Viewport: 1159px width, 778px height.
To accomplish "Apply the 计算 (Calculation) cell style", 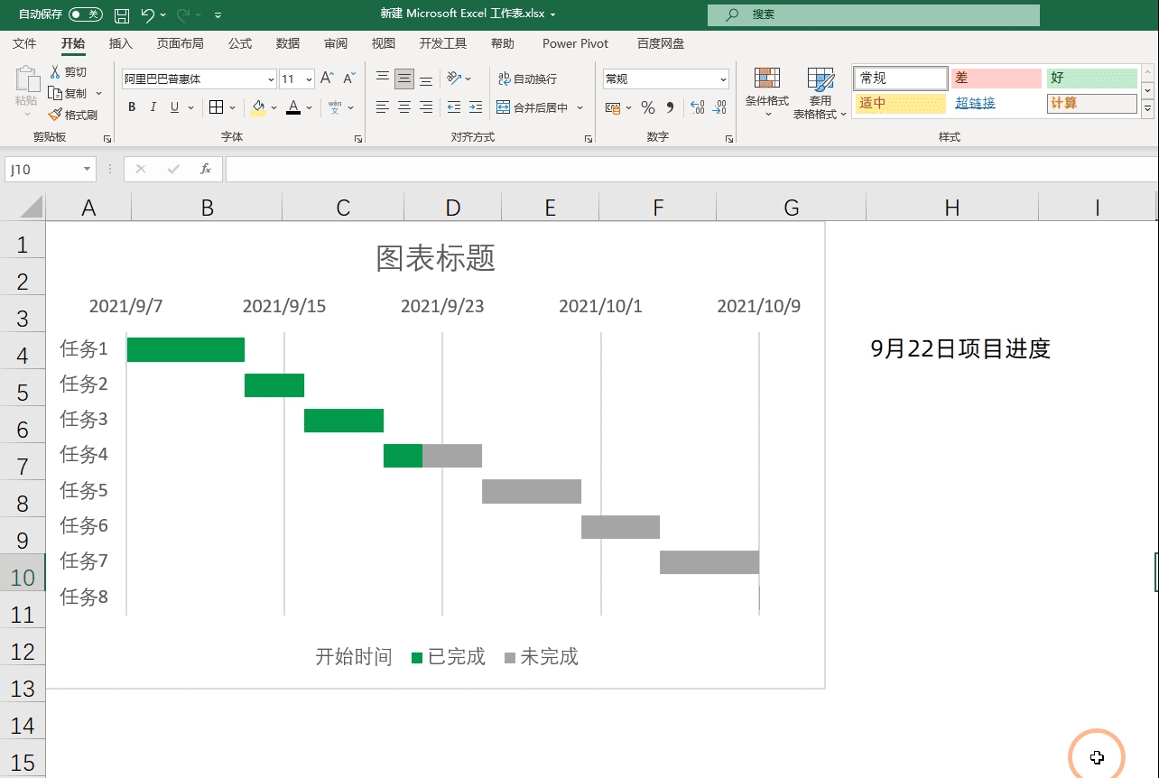I will click(x=1092, y=103).
